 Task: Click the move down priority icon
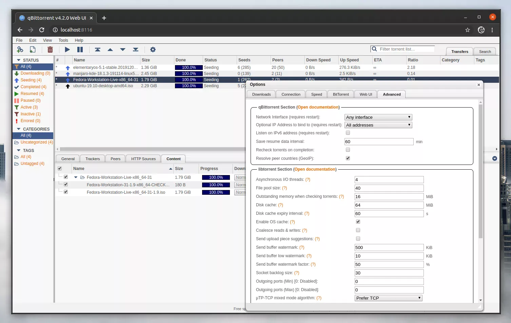pos(123,50)
